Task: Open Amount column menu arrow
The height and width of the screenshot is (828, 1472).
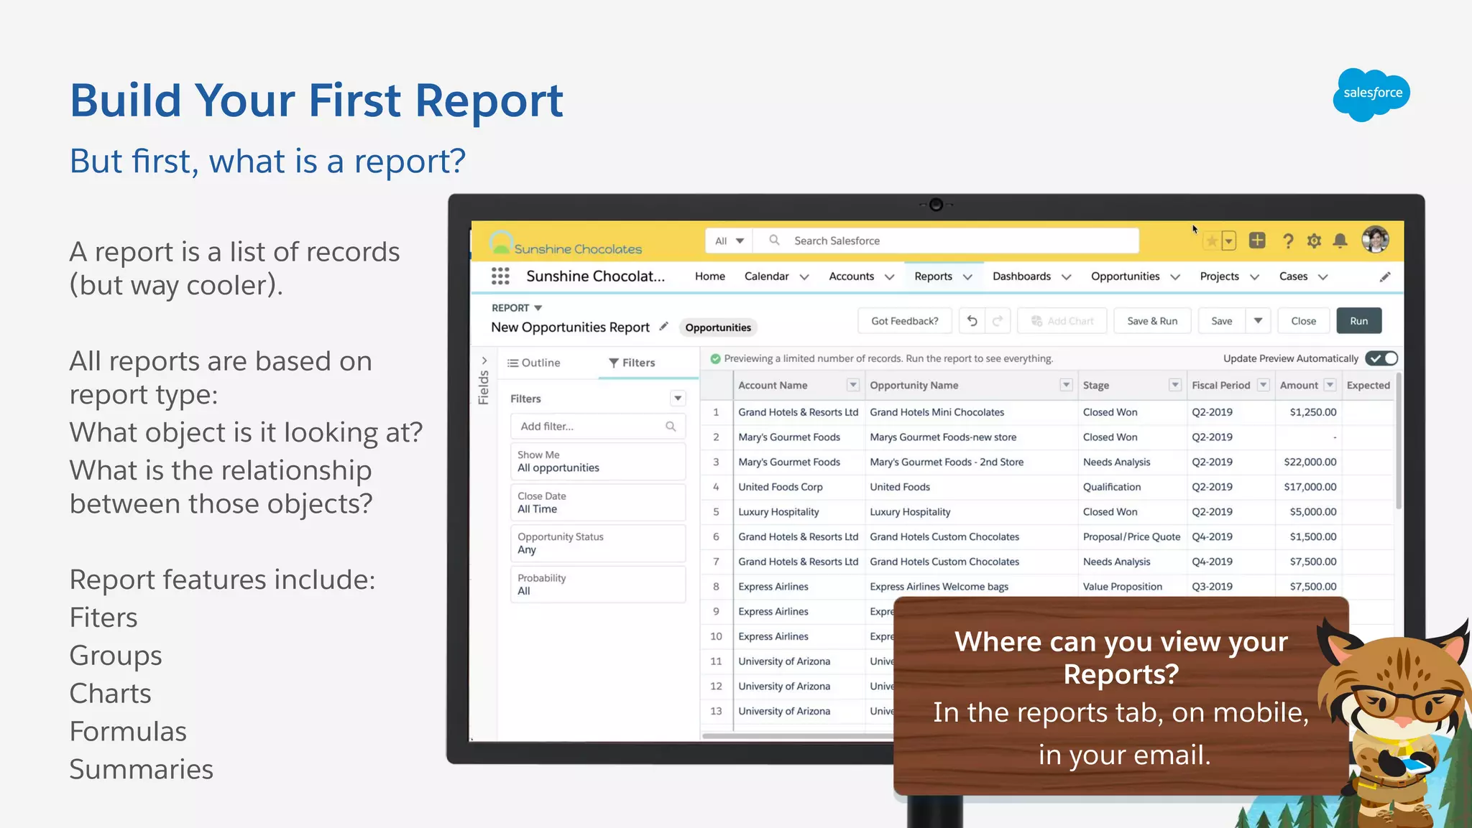Action: pos(1330,386)
